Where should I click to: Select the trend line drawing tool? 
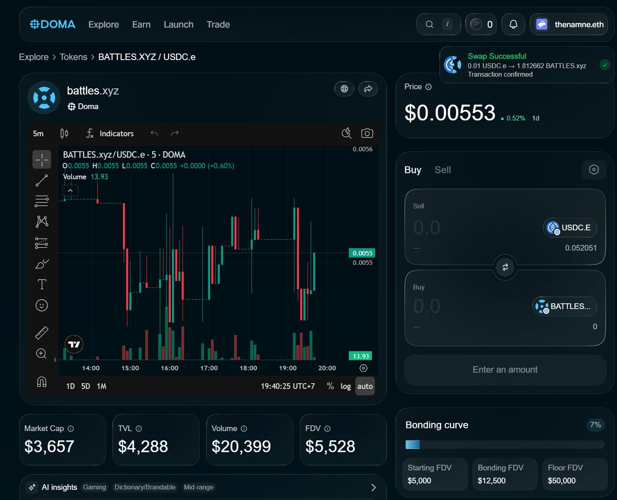(x=42, y=180)
